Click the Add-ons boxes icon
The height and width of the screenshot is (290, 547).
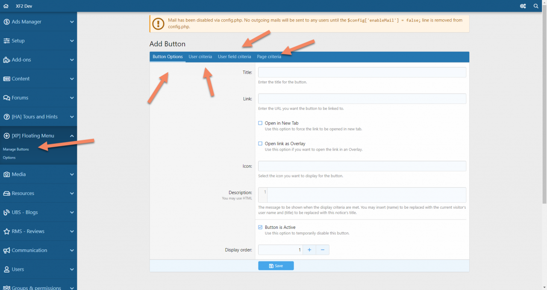coord(7,60)
